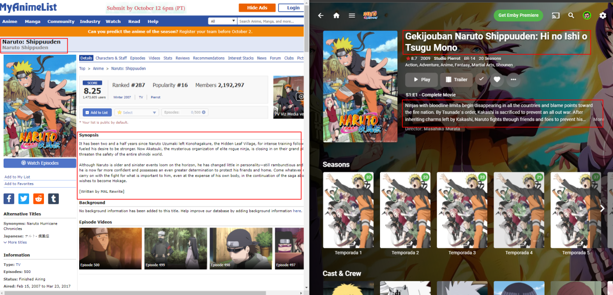Toggle favorite with the heart icon
613x295 pixels.
(x=498, y=79)
